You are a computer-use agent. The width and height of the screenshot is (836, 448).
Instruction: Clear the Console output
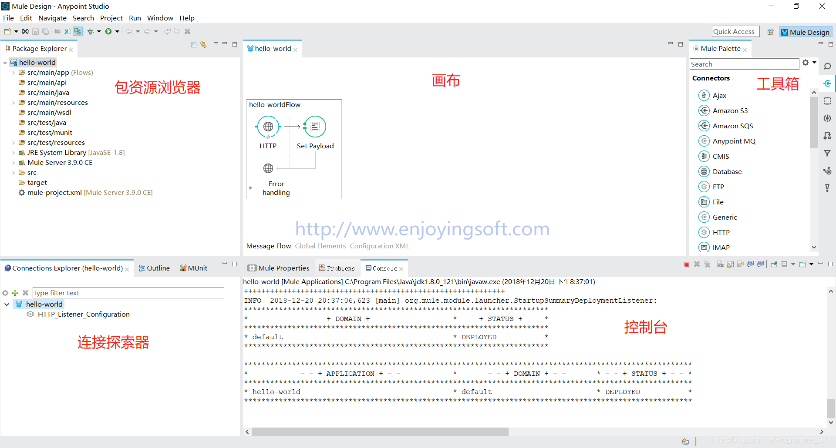720,264
